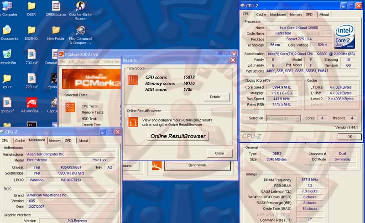Open Cache tab in Mainboard CPU-Z window

point(20,141)
